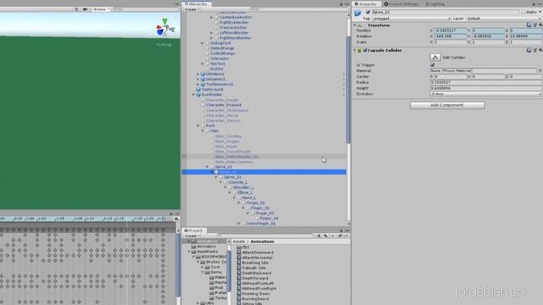The image size is (543, 305).
Task: Click the animation timeline ruler
Action: point(86,219)
